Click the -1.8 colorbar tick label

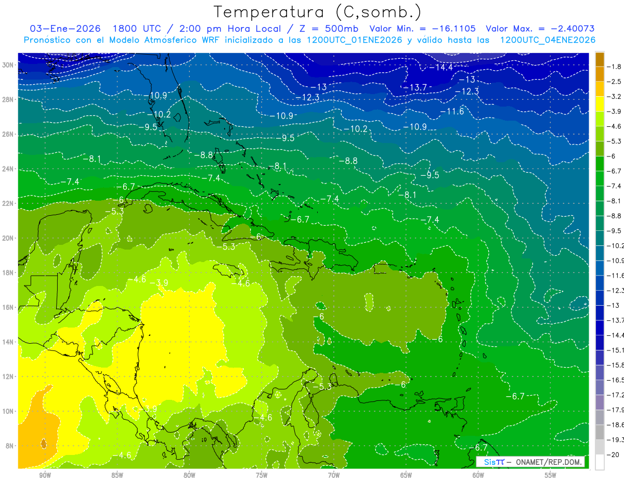tap(615, 67)
